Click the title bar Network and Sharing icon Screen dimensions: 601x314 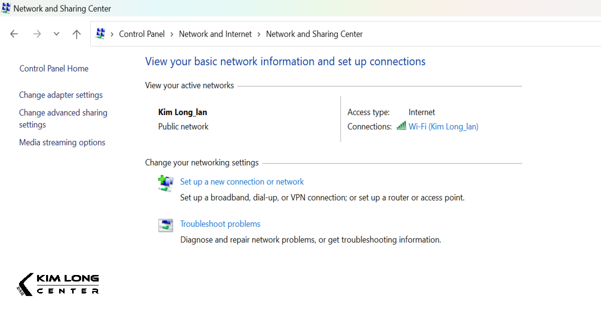click(x=6, y=8)
